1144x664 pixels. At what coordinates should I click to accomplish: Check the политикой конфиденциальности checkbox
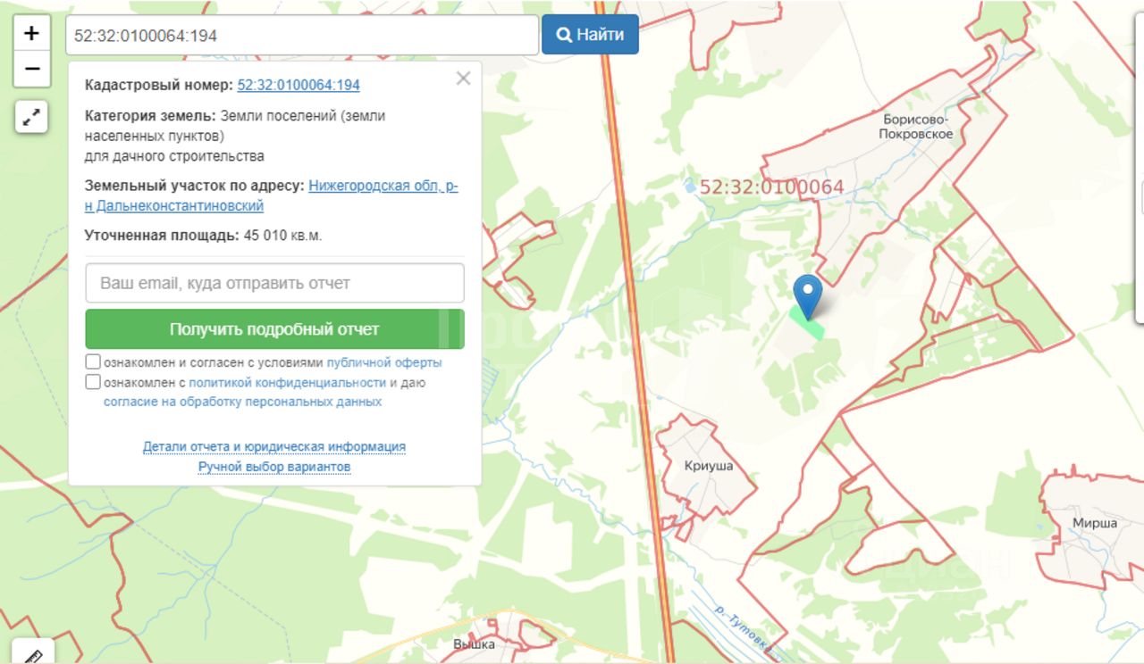(93, 382)
